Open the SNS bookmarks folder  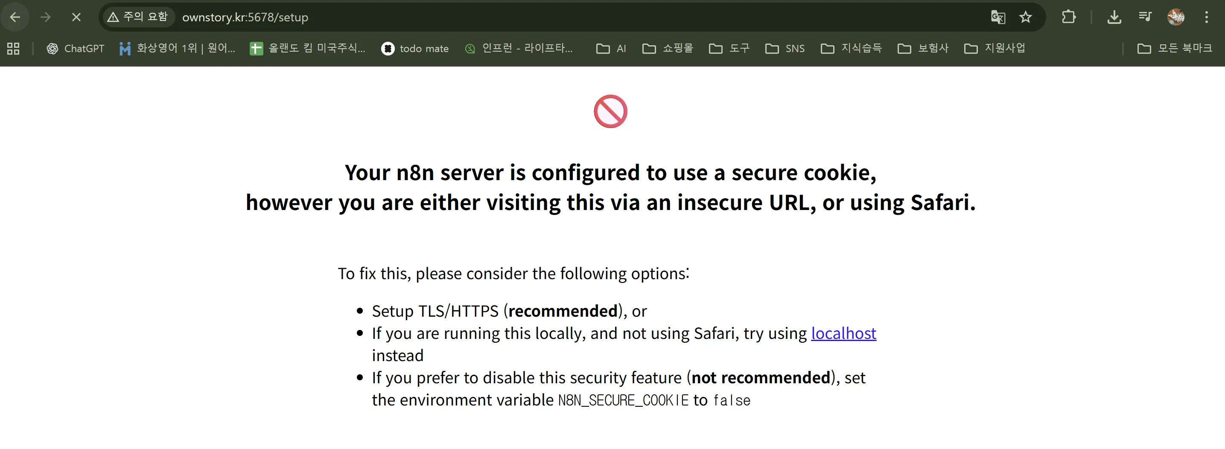[785, 49]
